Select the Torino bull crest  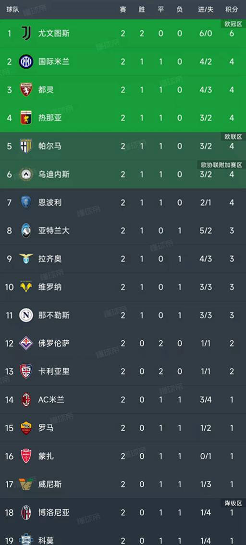[x=26, y=90]
